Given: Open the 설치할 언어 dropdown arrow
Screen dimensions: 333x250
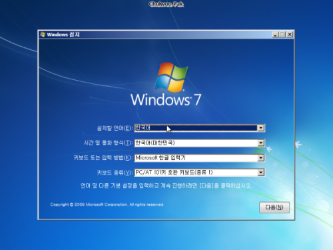Looking at the screenshot, I should (260, 128).
